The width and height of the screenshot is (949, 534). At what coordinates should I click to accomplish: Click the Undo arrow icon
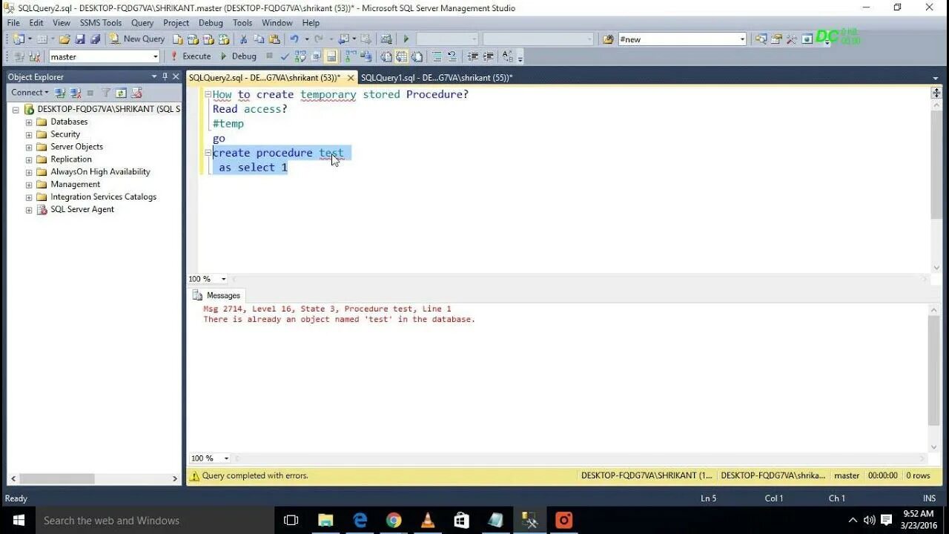294,39
